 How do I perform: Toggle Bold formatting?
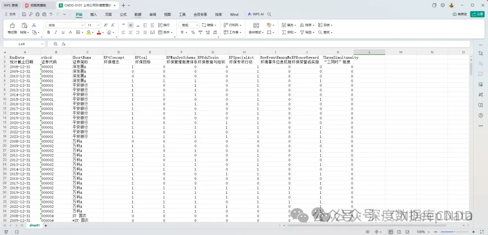(x=49, y=33)
